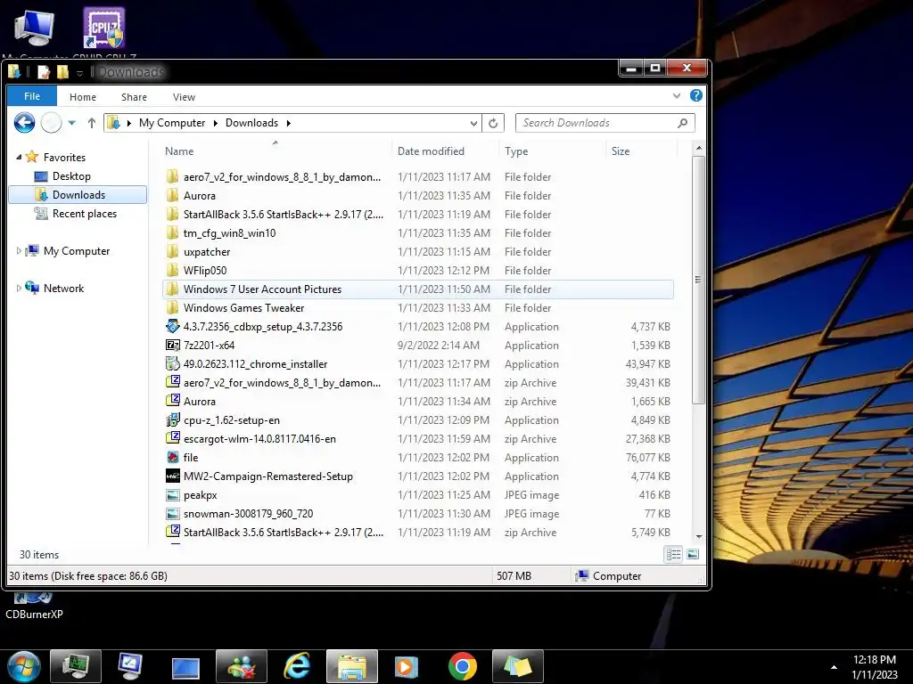Show hidden system tray icons
The image size is (913, 684).
834,667
